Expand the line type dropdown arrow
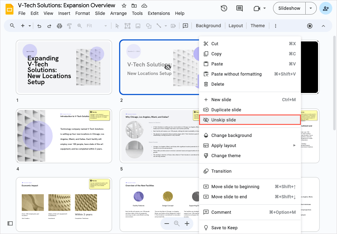 [x=166, y=26]
